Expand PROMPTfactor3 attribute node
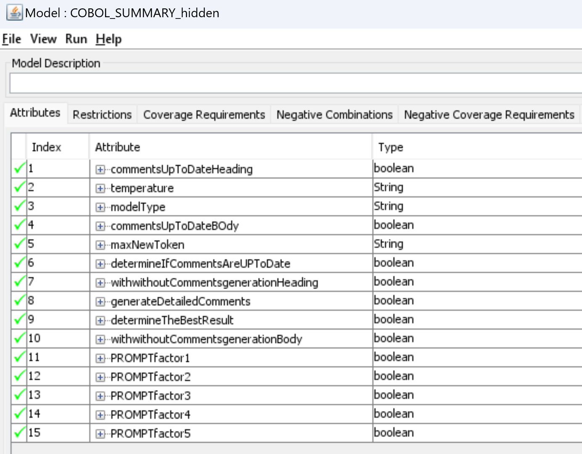This screenshot has height=454, width=582. 100,396
